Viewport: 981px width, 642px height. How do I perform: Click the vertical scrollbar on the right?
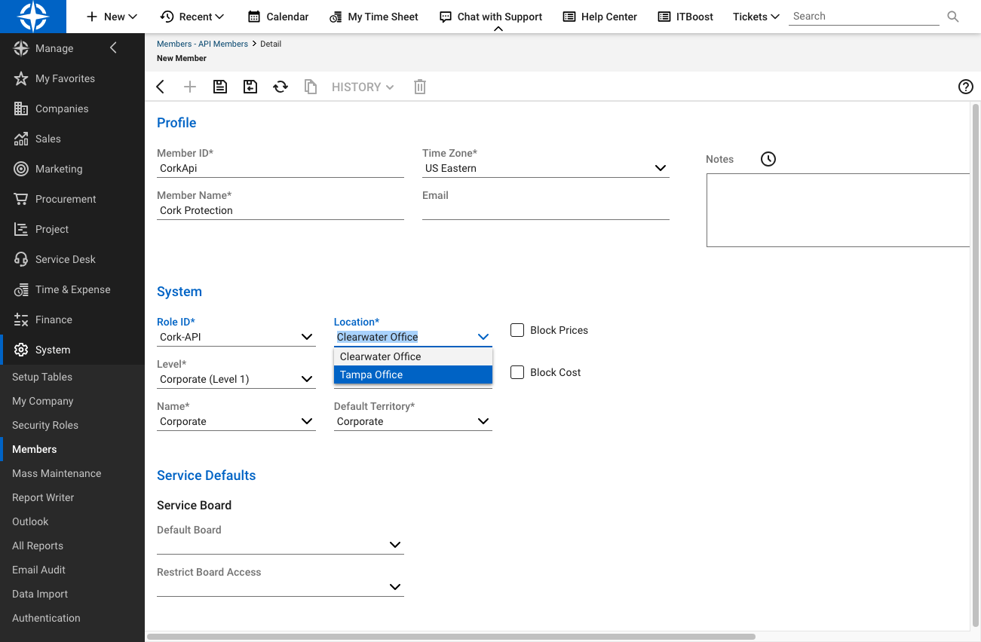click(976, 365)
